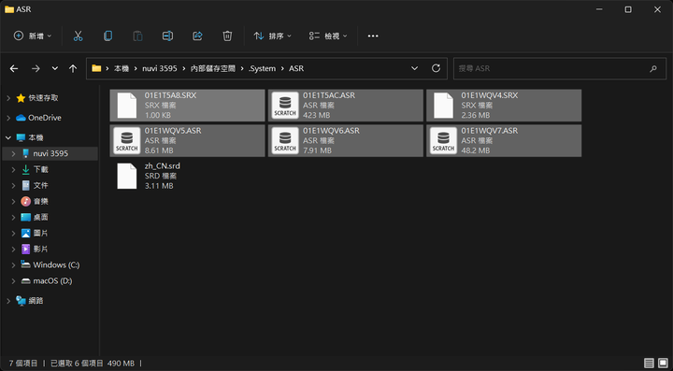Viewport: 673px width, 371px height.
Task: Open OneDrive in navigation pane
Action: point(45,118)
